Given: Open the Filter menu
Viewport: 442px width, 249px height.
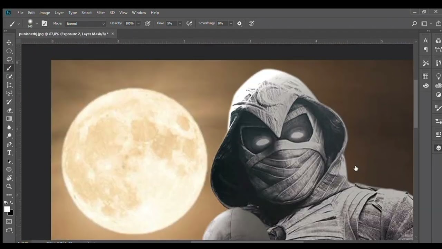Looking at the screenshot, I should [100, 13].
